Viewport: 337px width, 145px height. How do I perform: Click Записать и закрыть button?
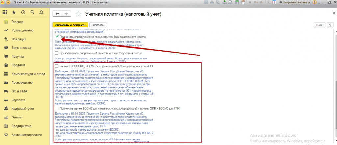point(70,25)
